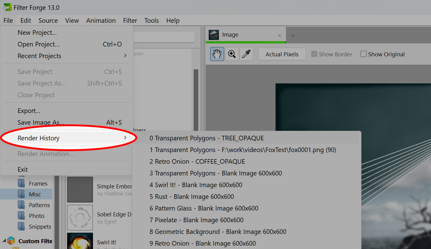Click the Misc folder icon
The width and height of the screenshot is (431, 249).
click(21, 194)
